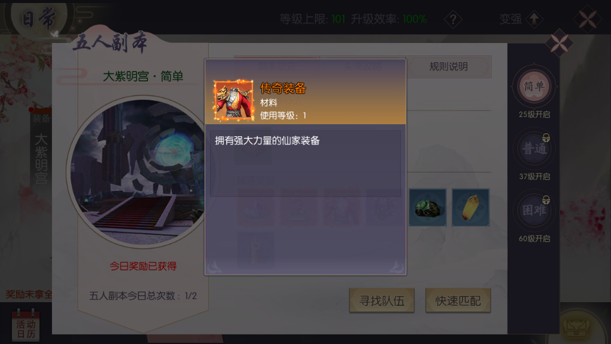Click the 日常 title emblem
Screen dimensions: 611x344
[39, 19]
